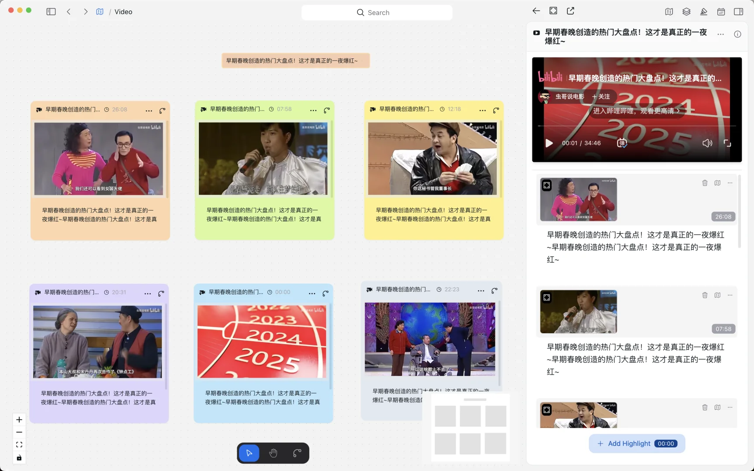Expand the right panel to full view

(553, 11)
